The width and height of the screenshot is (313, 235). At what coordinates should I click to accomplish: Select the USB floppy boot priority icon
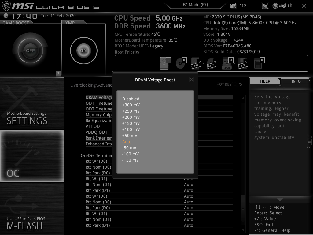coord(243,63)
